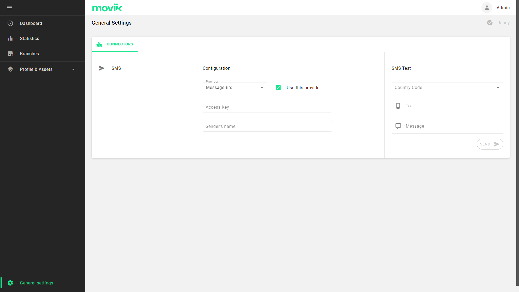Focus the To phone number field
This screenshot has width=519, height=292.
pyautogui.click(x=447, y=106)
